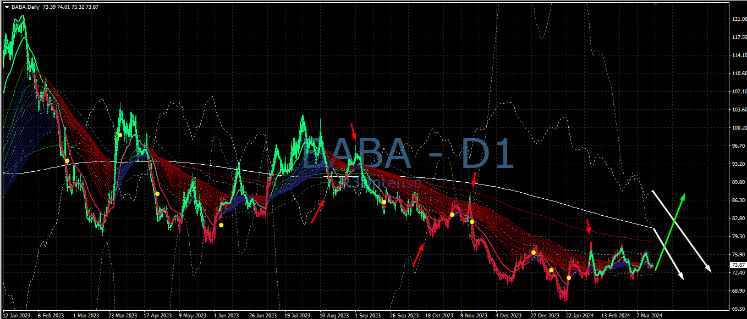The width and height of the screenshot is (747, 319).
Task: Click the 121.00 price axis label
Action: click(739, 19)
